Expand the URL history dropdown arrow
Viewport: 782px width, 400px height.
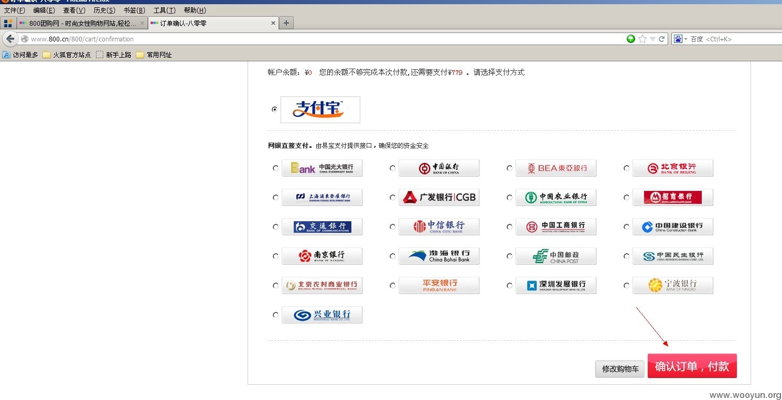pyautogui.click(x=652, y=39)
